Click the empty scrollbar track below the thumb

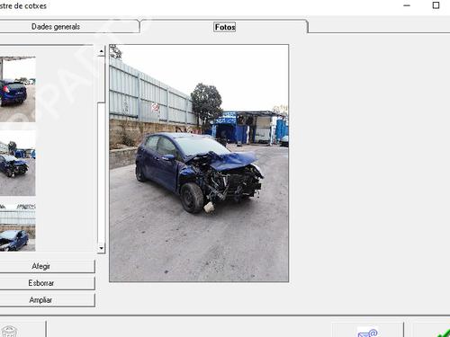pyautogui.click(x=102, y=173)
